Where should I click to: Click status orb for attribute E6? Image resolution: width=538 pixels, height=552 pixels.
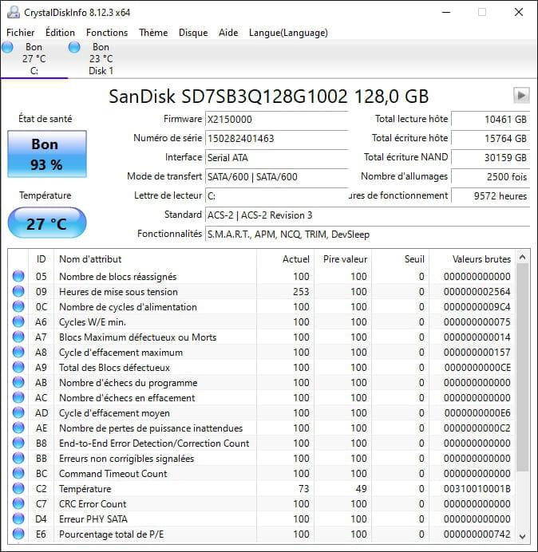[x=18, y=534]
